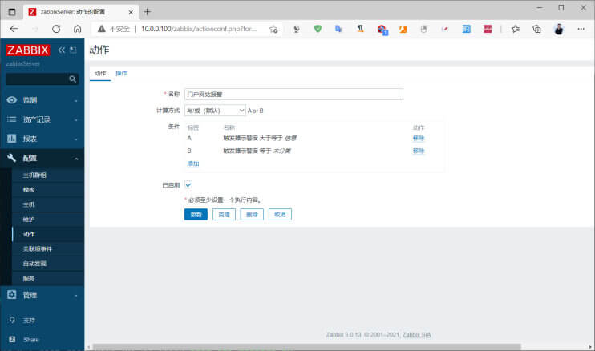The width and height of the screenshot is (595, 351).
Task: Remove condition B via 移除 link
Action: click(x=418, y=151)
